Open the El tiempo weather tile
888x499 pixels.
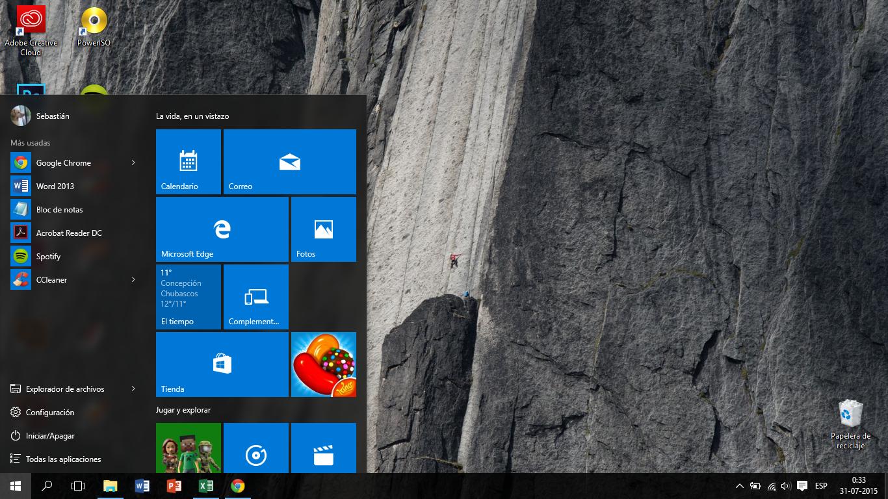tap(189, 297)
